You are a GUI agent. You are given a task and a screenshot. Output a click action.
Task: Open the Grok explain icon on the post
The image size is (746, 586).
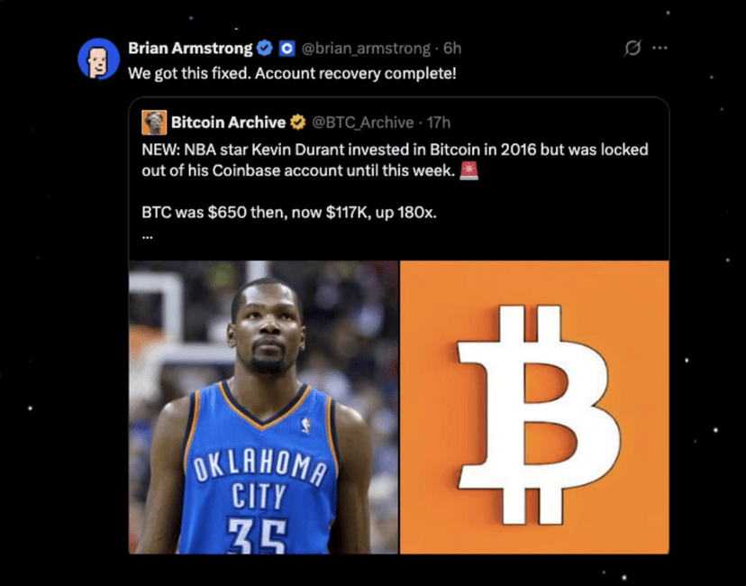click(632, 48)
